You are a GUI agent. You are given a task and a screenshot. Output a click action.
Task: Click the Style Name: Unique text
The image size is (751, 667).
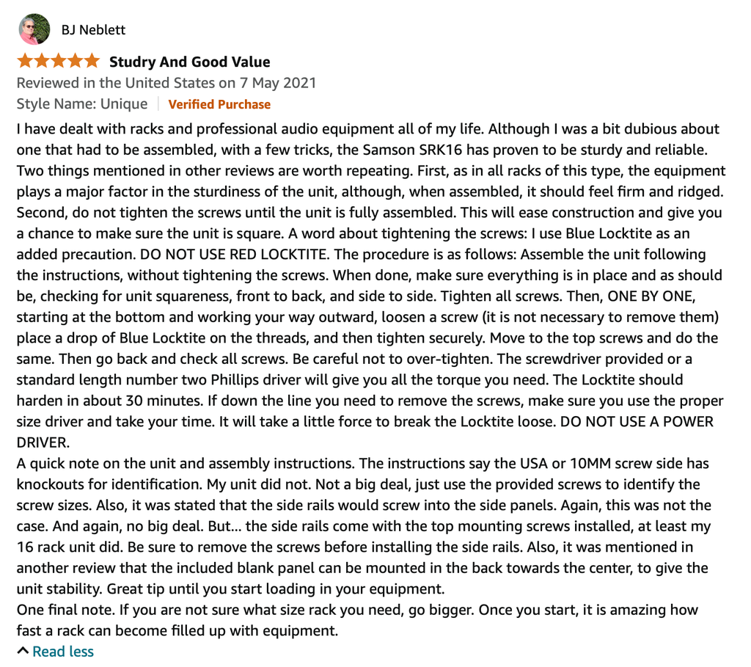(82, 104)
